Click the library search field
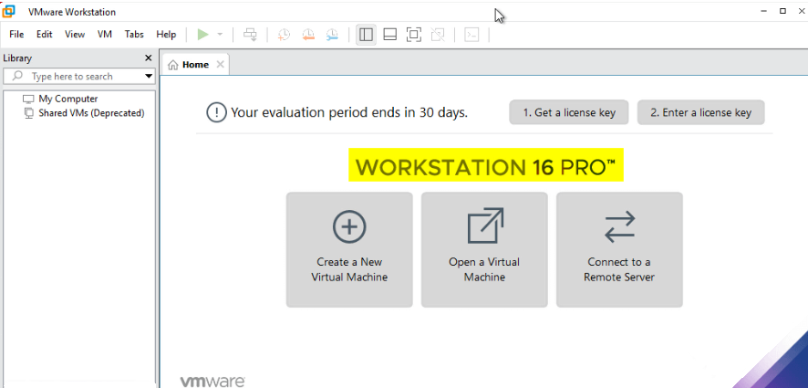808x388 pixels. [78, 77]
